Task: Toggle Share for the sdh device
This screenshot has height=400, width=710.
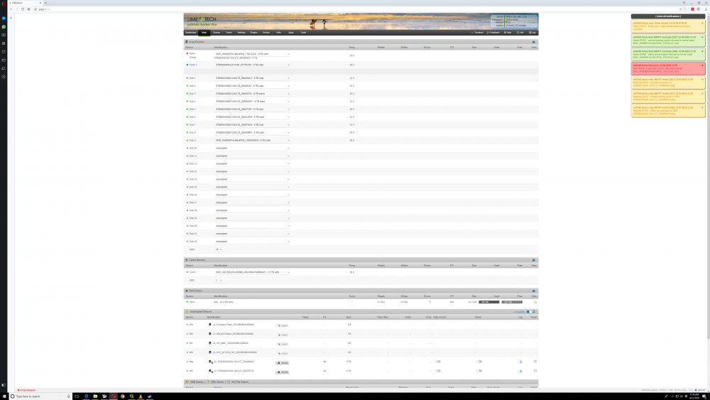Action: click(x=479, y=371)
